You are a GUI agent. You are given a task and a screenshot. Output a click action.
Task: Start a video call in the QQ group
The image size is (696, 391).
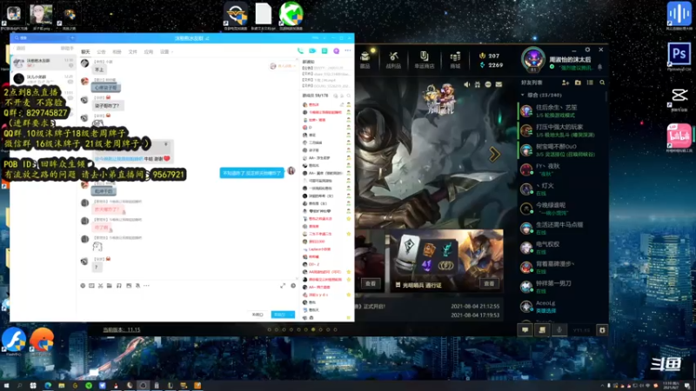(x=312, y=51)
